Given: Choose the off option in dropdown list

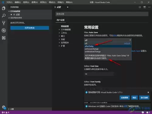Looking at the screenshot, I should 108,43.
